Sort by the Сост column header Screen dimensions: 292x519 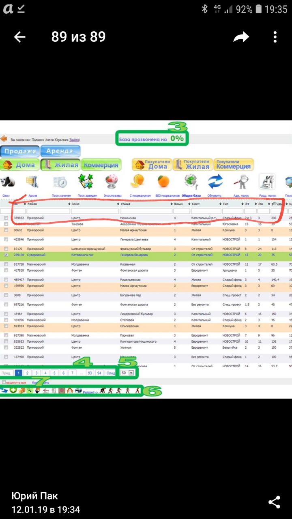(x=206, y=204)
